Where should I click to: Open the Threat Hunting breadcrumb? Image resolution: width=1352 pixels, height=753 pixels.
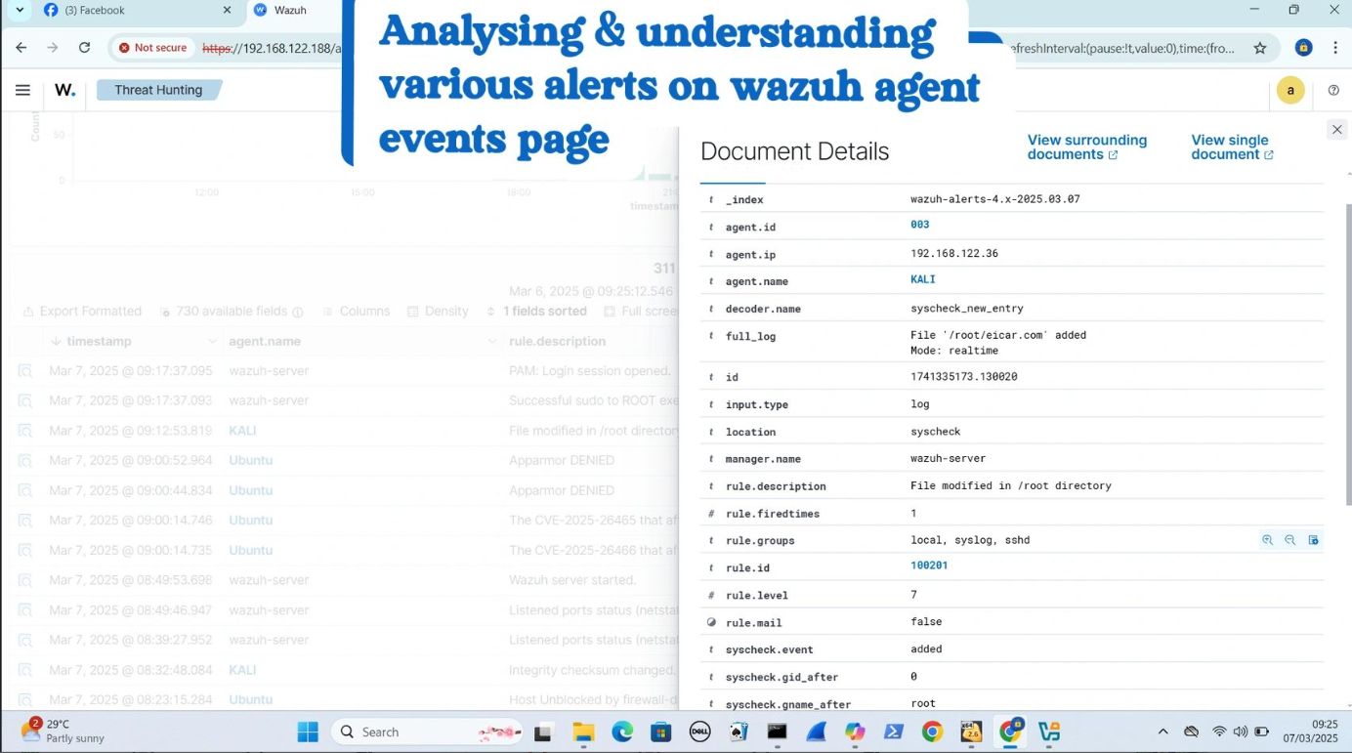(158, 90)
